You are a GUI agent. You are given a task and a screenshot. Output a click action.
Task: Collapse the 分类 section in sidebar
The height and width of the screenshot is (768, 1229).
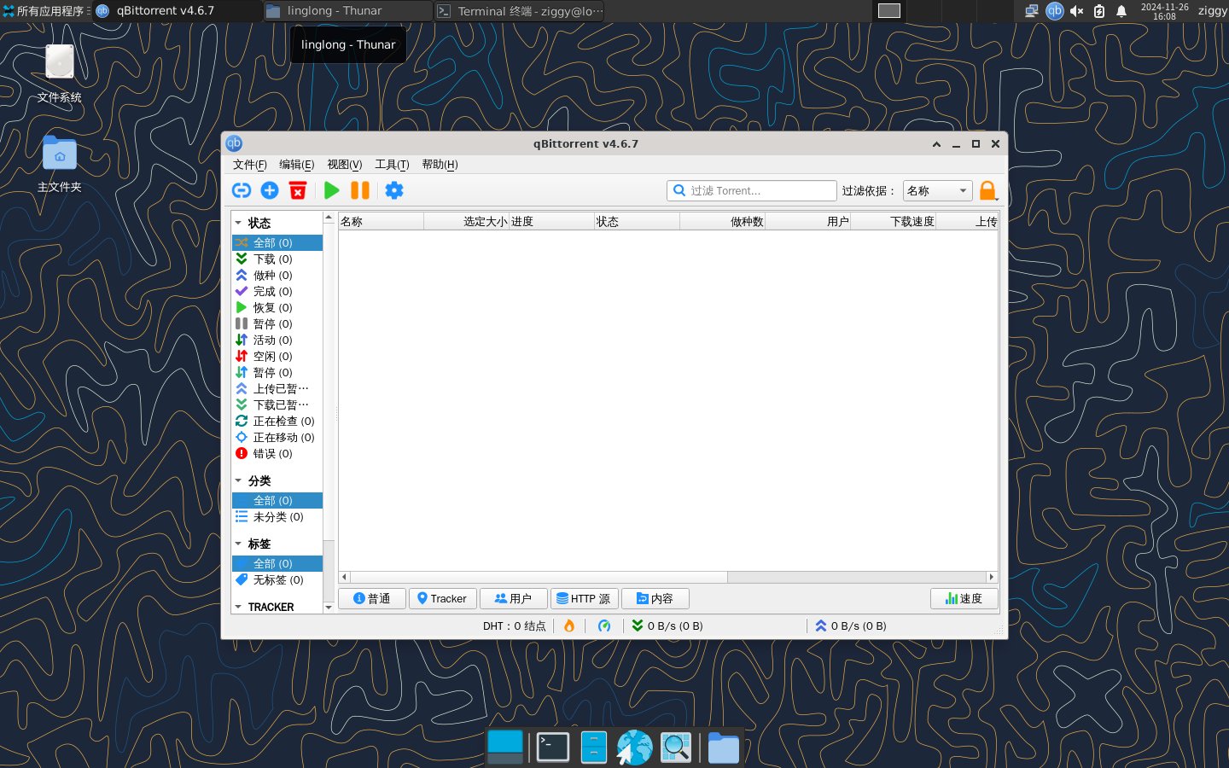238,480
